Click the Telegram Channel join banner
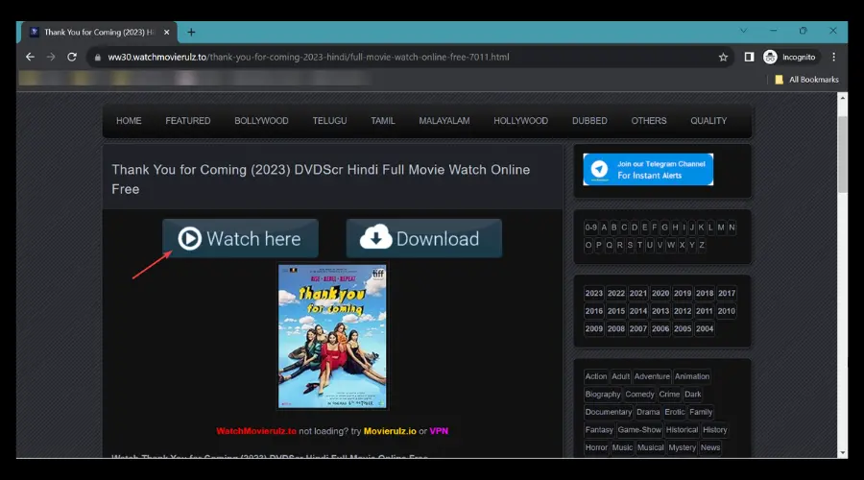The height and width of the screenshot is (480, 864). coord(648,169)
